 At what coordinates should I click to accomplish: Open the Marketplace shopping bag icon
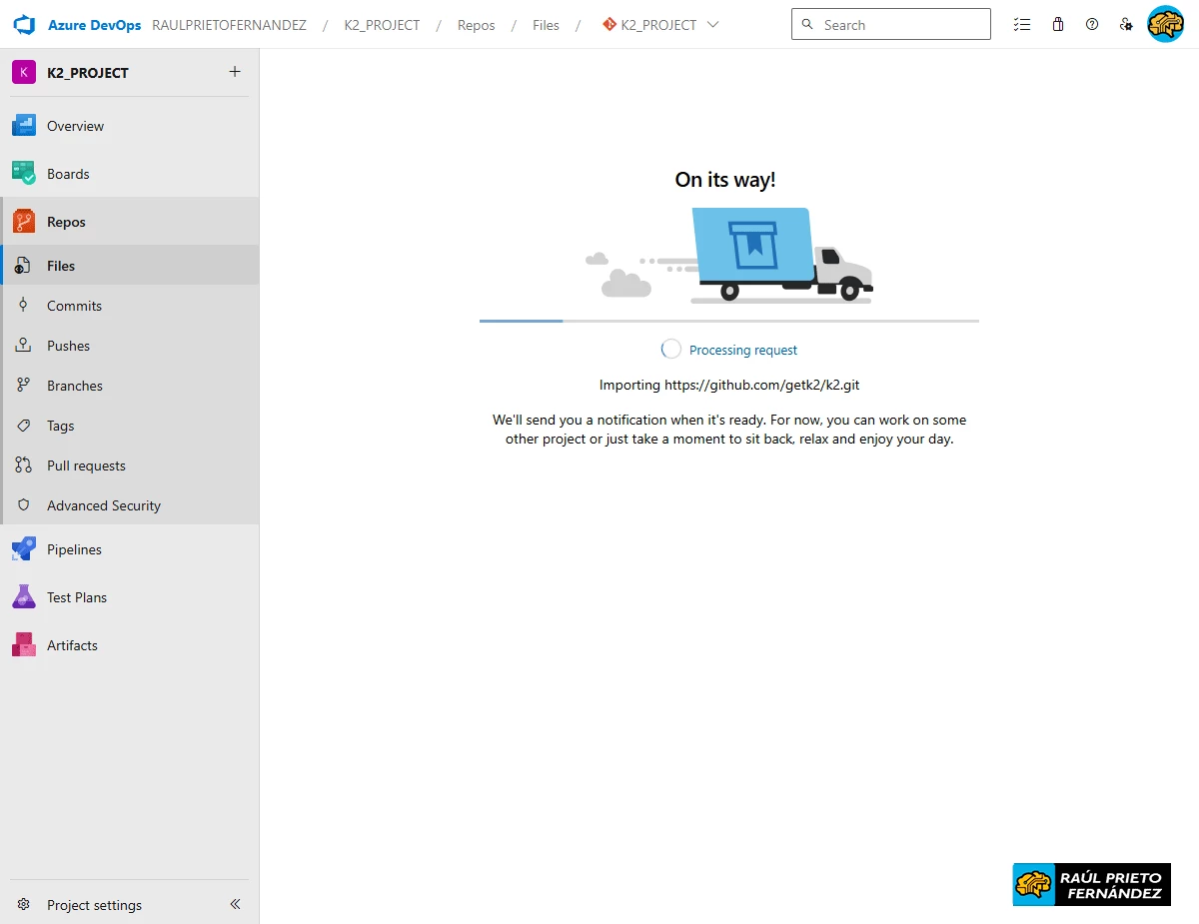pos(1057,24)
